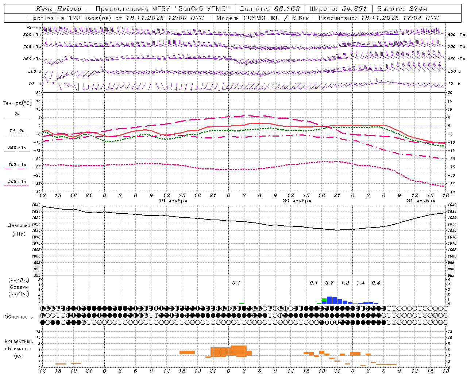Select the longitude value 86.163
The width and height of the screenshot is (467, 374).
[x=287, y=9]
